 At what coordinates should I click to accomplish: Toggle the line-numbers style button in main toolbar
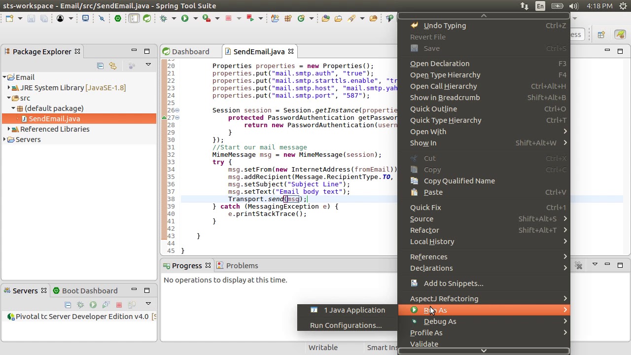click(134, 18)
